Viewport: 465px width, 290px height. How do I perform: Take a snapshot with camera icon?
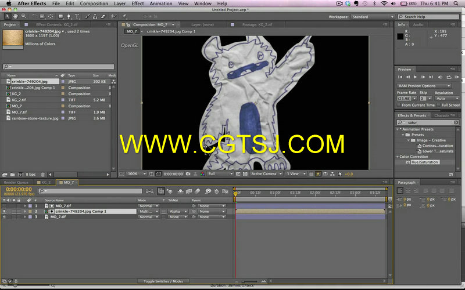[188, 174]
